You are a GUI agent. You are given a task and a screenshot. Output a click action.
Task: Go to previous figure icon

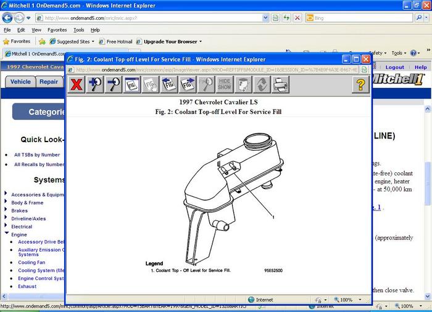point(169,84)
